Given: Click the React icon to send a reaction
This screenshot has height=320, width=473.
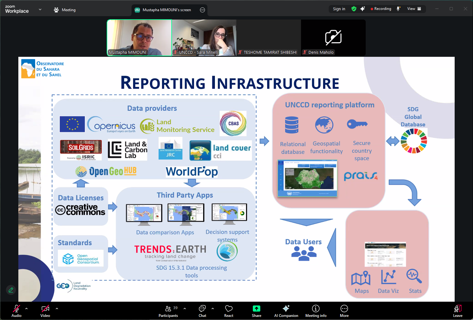Looking at the screenshot, I should [229, 310].
